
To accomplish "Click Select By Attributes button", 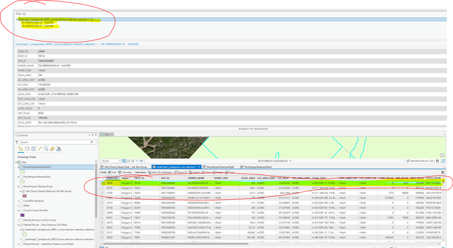I will [x=160, y=172].
